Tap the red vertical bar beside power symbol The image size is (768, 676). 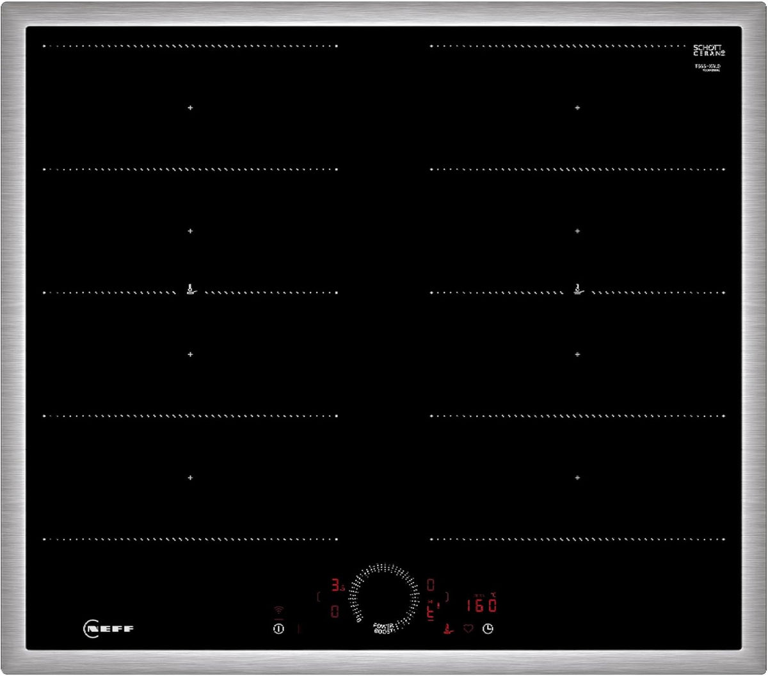[299, 629]
